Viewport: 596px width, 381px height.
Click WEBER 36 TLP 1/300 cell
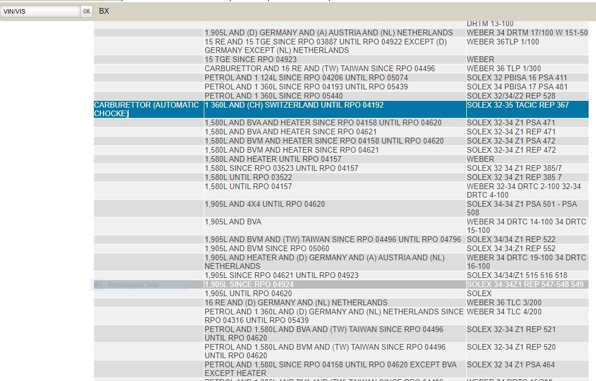point(527,68)
